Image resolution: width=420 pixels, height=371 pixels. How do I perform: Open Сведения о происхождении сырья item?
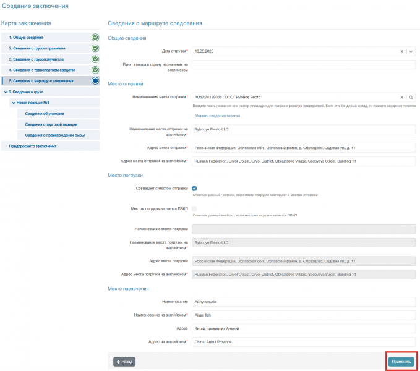click(58, 135)
